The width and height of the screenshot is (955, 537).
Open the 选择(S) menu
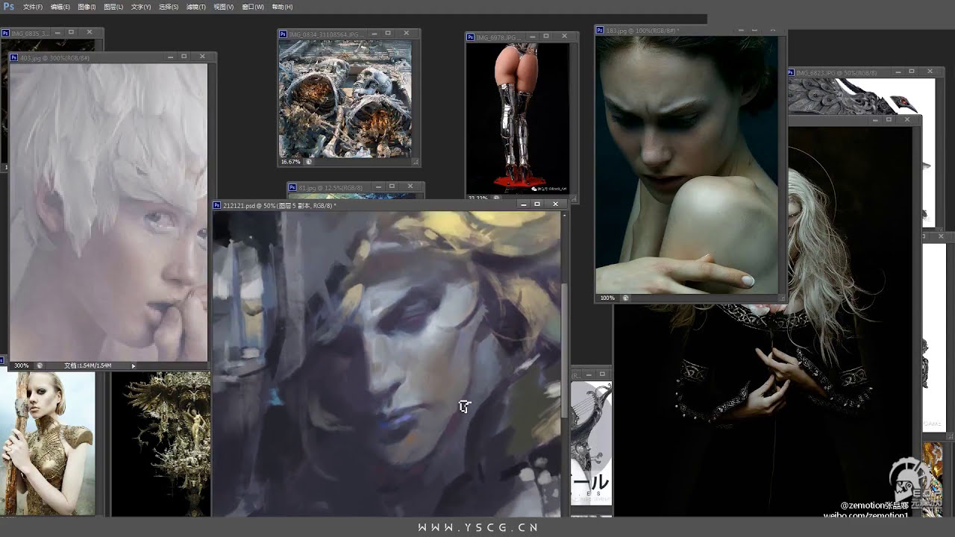(168, 7)
